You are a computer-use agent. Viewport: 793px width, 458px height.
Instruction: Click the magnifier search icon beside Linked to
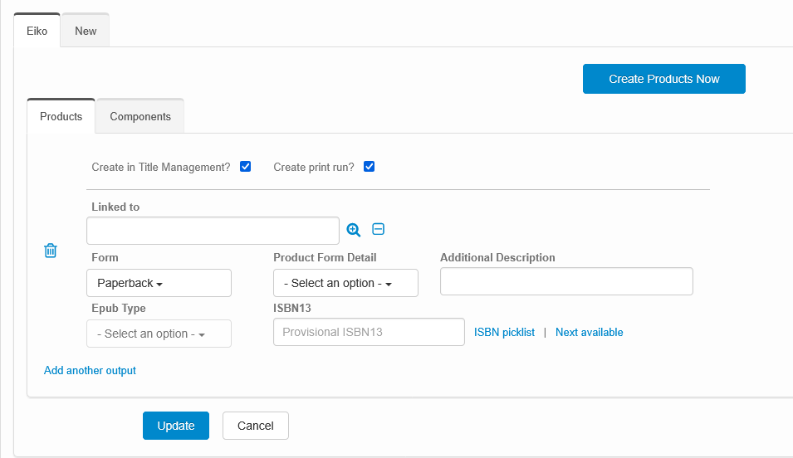pos(354,230)
